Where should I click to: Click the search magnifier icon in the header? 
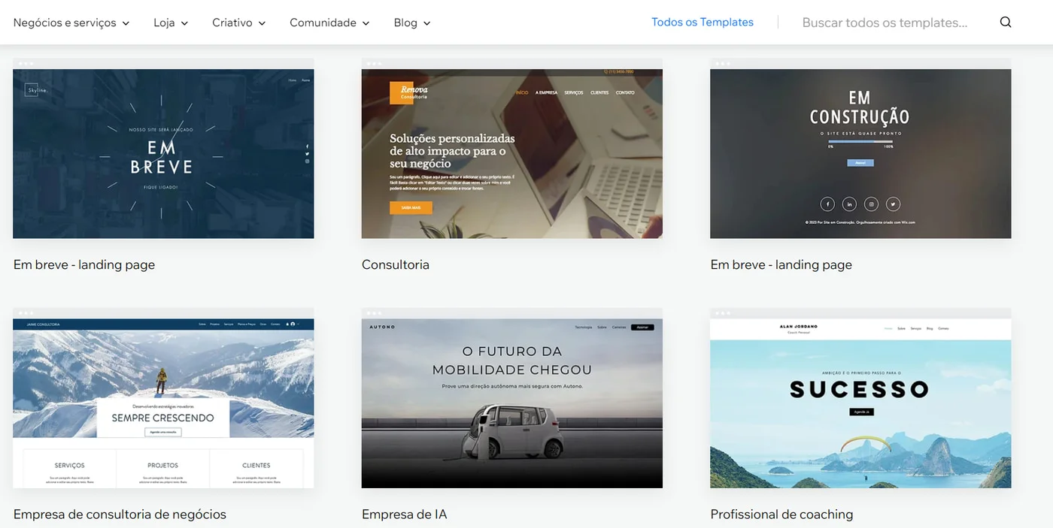click(x=1006, y=22)
